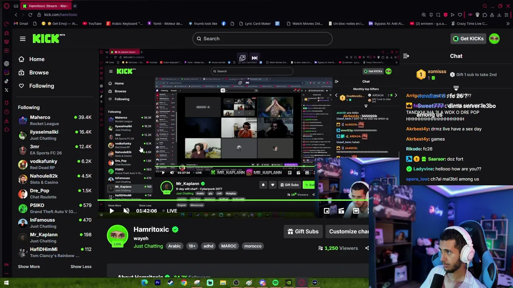Open the vodkafunky channel
The image size is (513, 288).
[55, 164]
